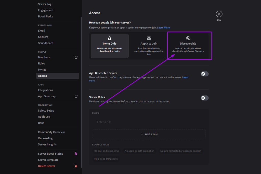Select the envelope icon on Apply to Join
Screen dimensions: 261x174
[149, 38]
